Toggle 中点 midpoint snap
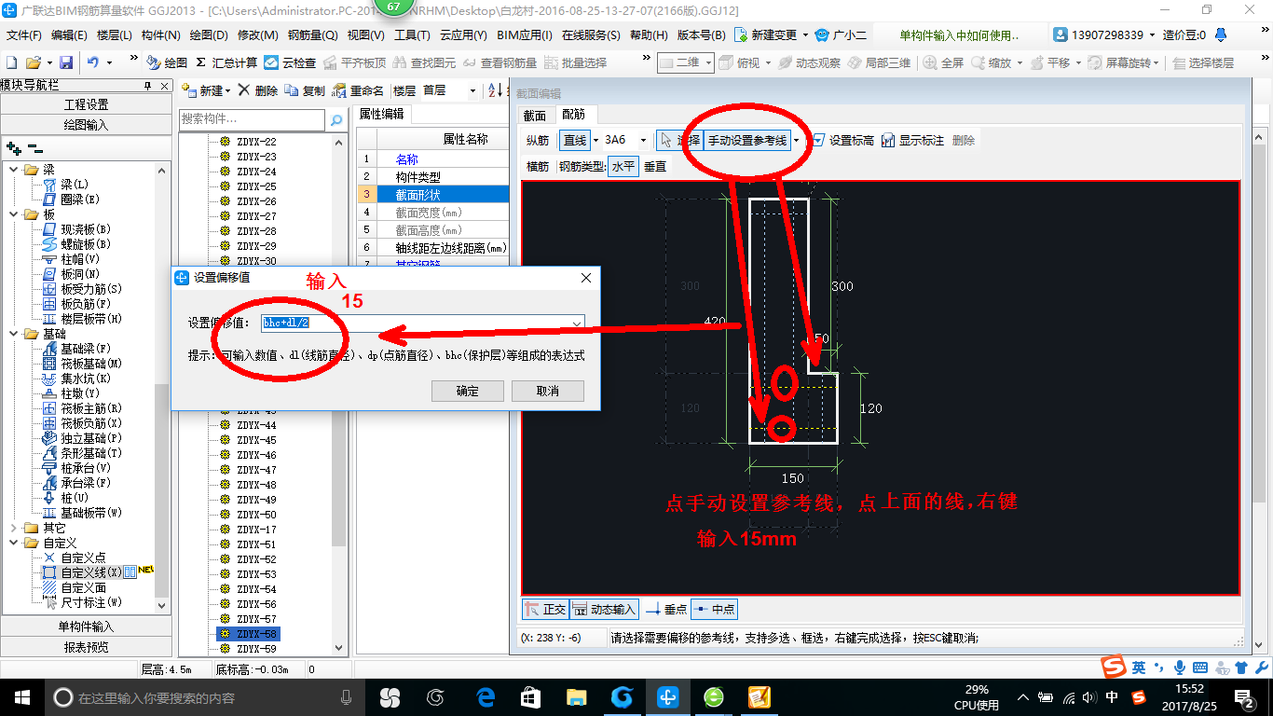Viewport: 1273px width, 716px height. 714,609
